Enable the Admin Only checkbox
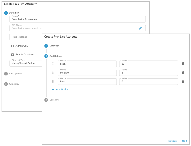191x146 pixels. (x=12, y=46)
